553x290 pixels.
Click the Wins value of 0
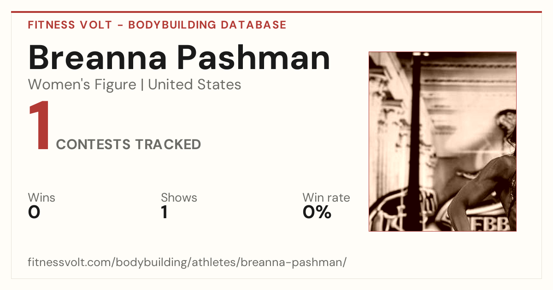coord(34,212)
